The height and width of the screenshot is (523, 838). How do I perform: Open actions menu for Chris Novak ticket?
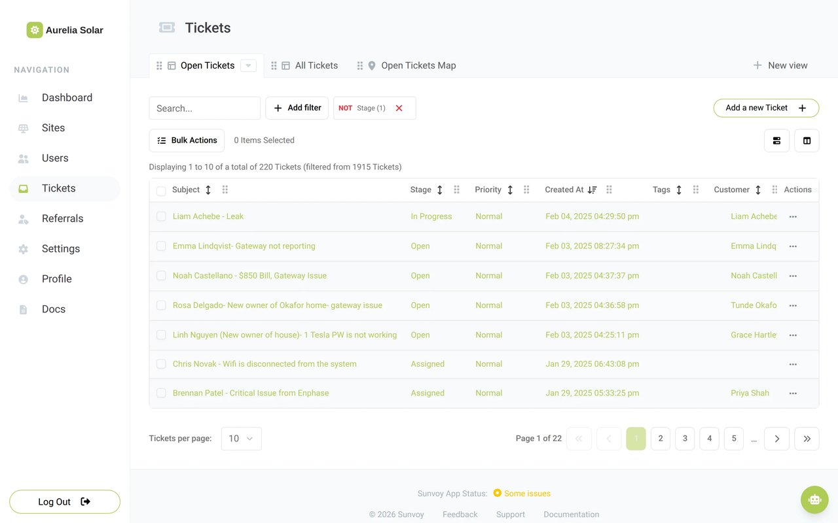(793, 364)
